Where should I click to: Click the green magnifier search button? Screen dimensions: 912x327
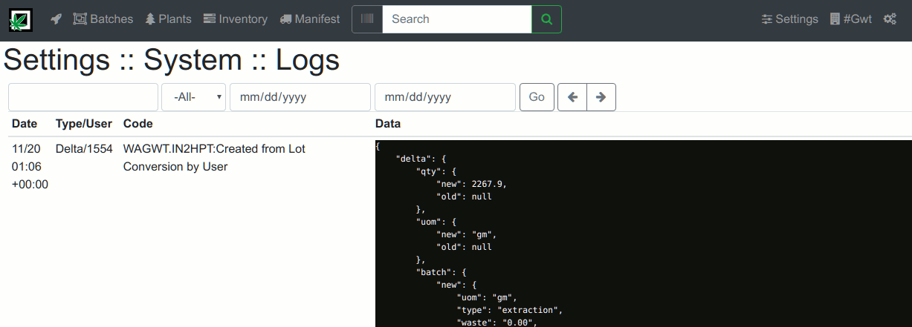pyautogui.click(x=547, y=19)
